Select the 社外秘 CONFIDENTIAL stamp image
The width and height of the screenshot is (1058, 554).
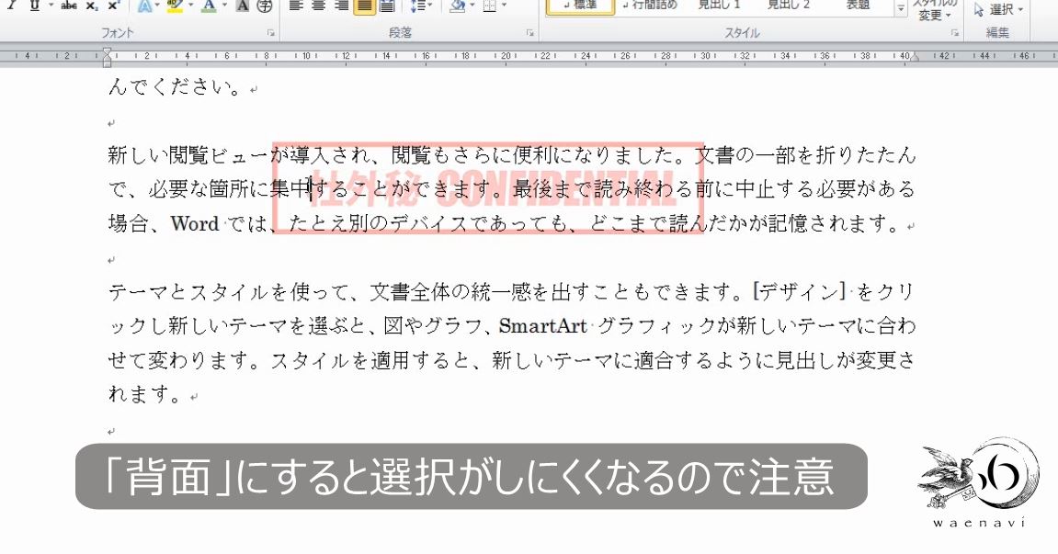pos(488,188)
